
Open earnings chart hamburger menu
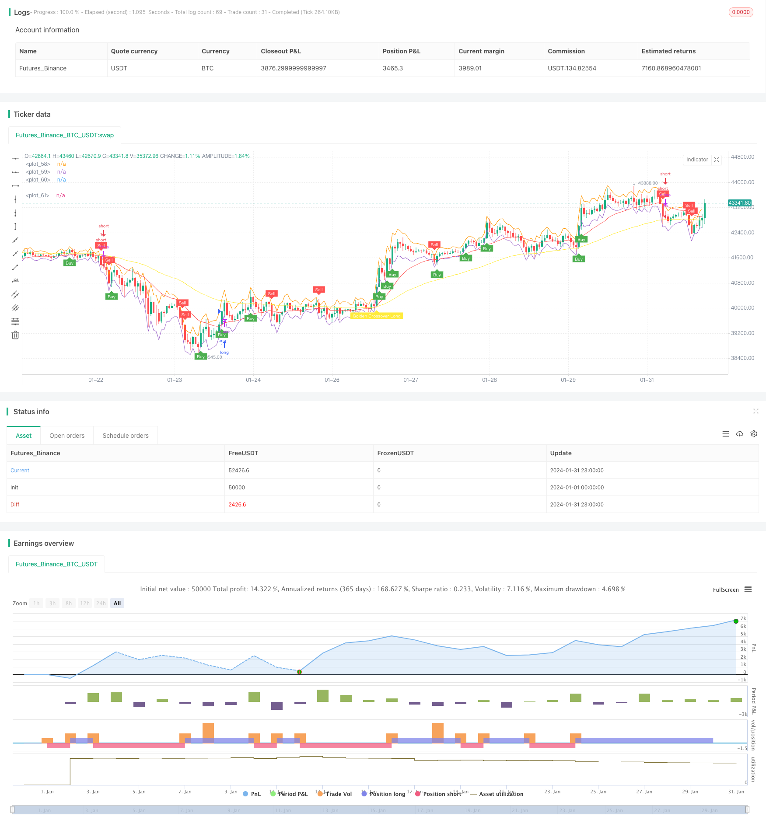click(x=748, y=590)
